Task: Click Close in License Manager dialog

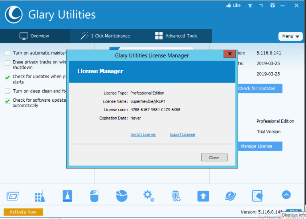Action: (x=214, y=158)
